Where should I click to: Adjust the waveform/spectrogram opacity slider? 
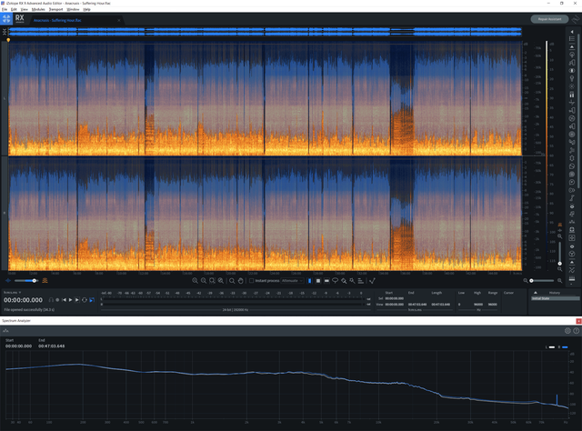pos(25,281)
